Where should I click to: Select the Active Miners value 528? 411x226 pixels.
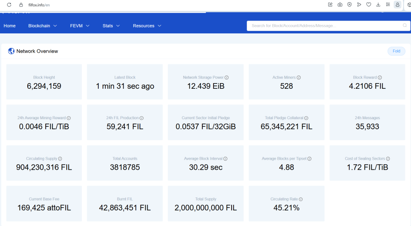[x=287, y=86]
